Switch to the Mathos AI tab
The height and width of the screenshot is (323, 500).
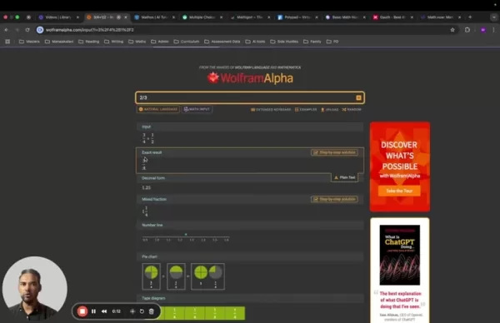coord(154,17)
